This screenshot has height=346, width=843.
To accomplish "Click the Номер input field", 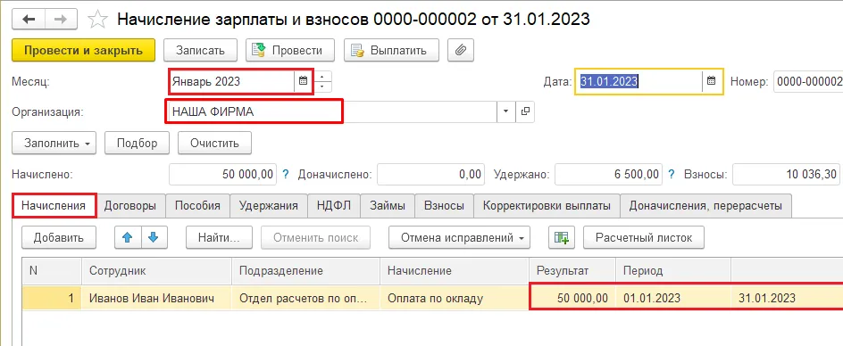I will [808, 82].
